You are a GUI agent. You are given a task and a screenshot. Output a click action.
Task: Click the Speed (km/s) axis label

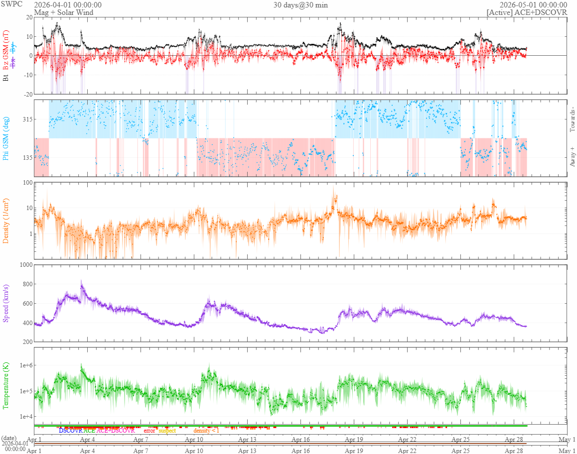pyautogui.click(x=5, y=304)
